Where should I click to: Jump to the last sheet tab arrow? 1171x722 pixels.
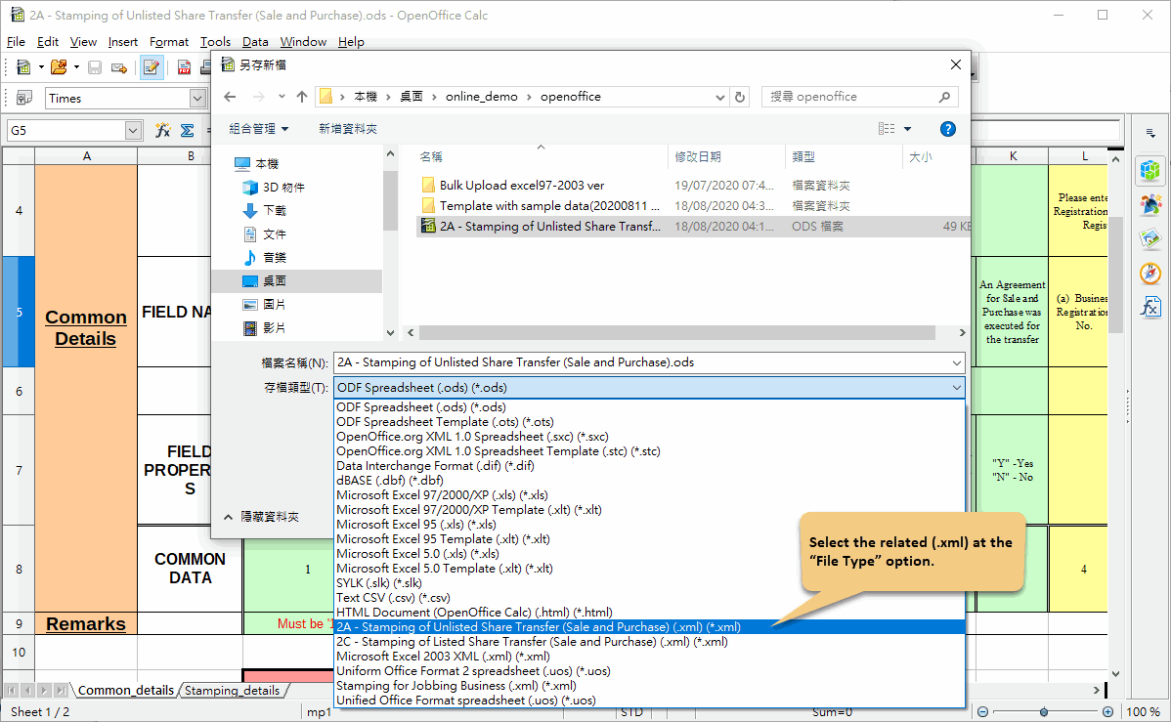pos(61,691)
